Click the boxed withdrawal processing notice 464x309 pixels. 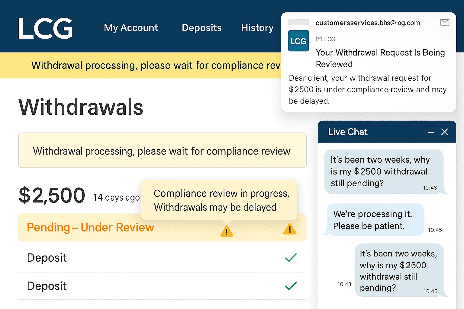point(163,150)
